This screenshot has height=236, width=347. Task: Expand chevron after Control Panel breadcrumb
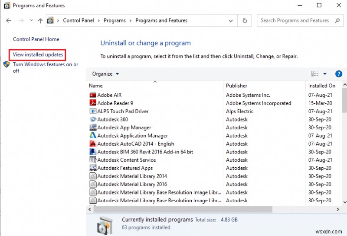click(x=99, y=20)
